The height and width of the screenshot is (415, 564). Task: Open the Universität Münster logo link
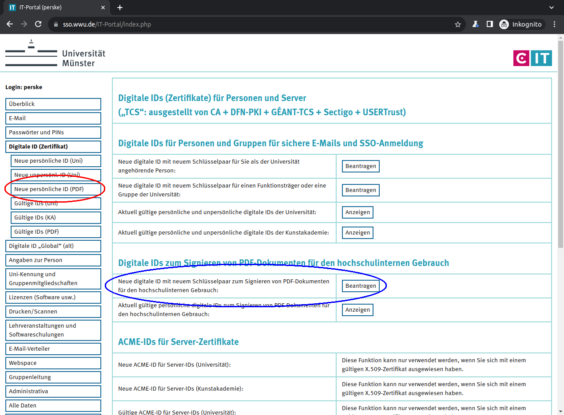[56, 53]
